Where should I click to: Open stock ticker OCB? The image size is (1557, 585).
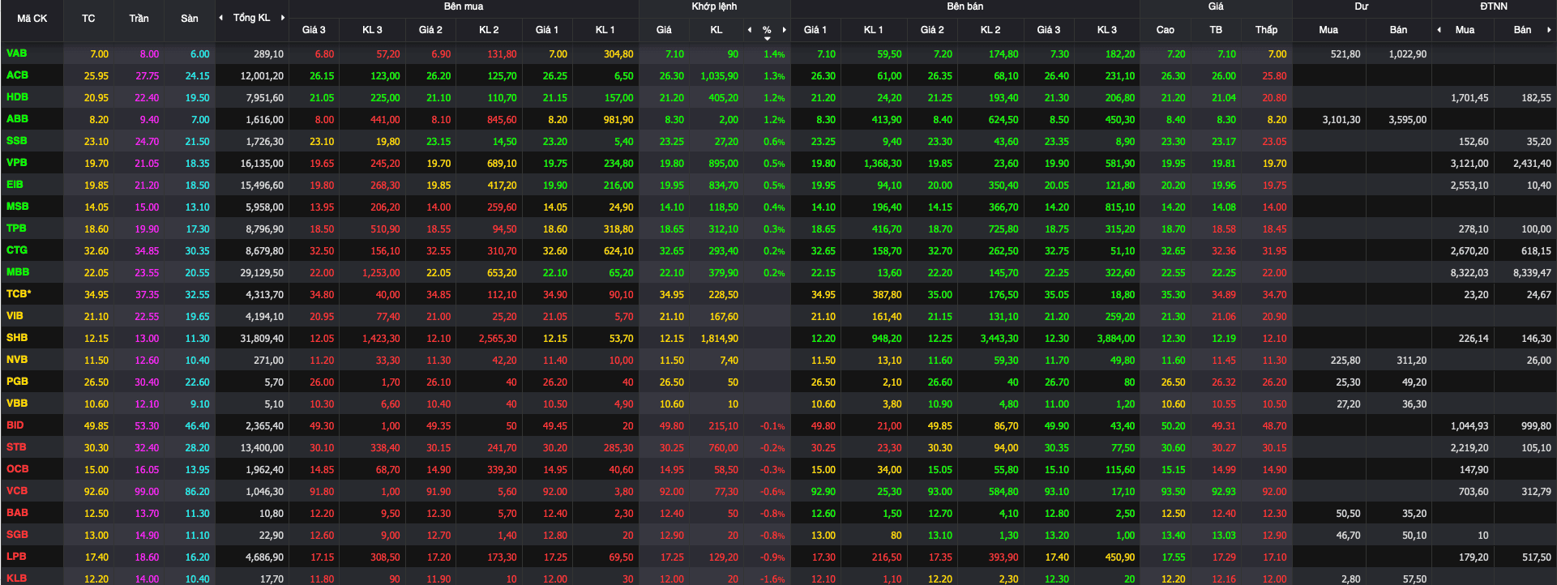pyautogui.click(x=17, y=469)
